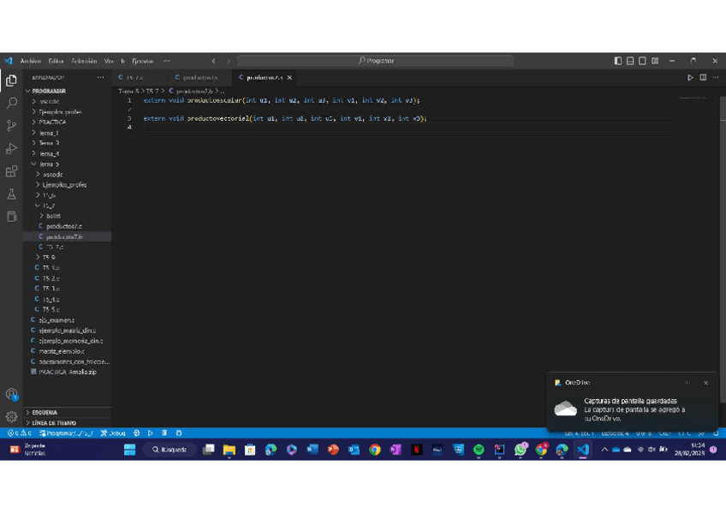
Task: Open the Testing flask icon
Action: coord(11,195)
